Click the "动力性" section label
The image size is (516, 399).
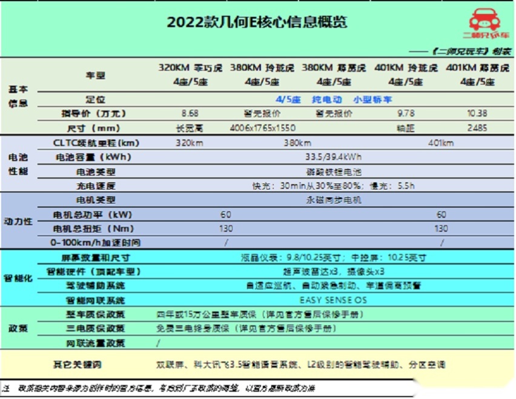tap(18, 222)
